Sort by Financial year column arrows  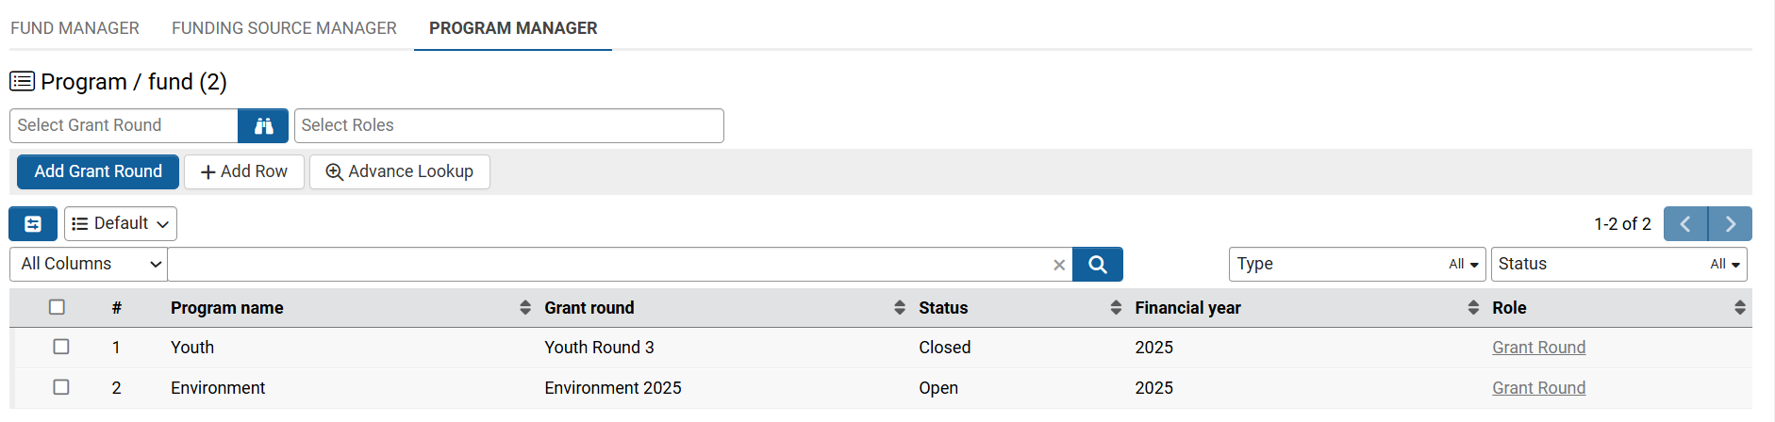click(1473, 308)
